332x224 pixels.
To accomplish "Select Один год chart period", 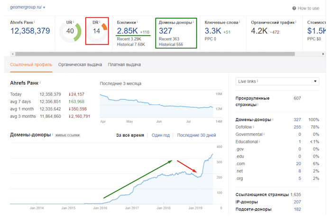I will click(x=160, y=135).
